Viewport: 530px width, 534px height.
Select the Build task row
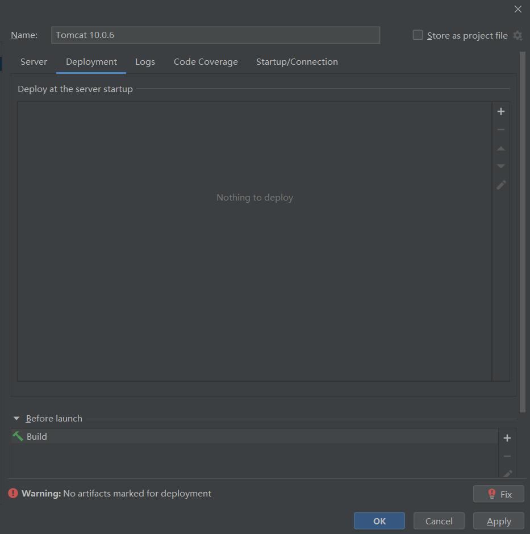pos(255,436)
